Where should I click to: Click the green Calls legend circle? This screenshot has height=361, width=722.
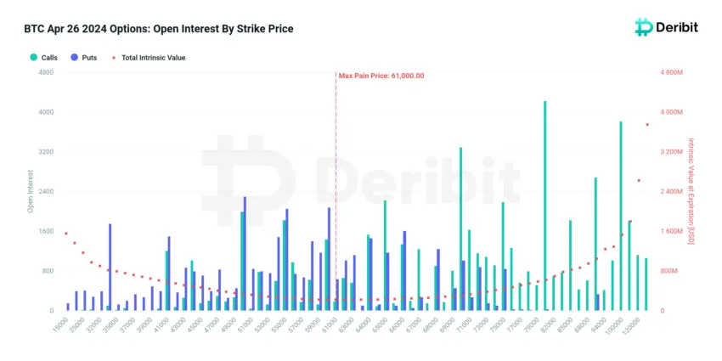coord(34,58)
